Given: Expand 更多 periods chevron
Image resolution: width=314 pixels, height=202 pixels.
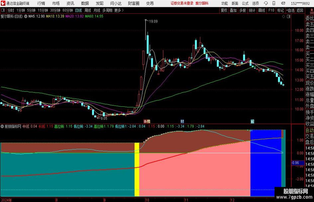Looking at the screenshot, I should pyautogui.click(x=119, y=10).
